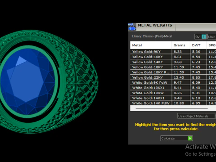Select the Yellow Gold:9KY row
Image resolution: width=216 pixels, height=162 pixels.
(173, 52)
